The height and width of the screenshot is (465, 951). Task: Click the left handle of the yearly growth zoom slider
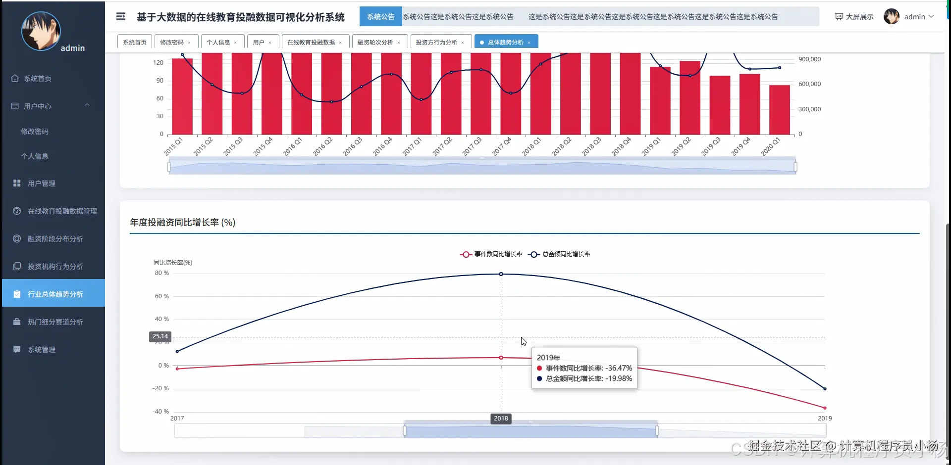(405, 431)
